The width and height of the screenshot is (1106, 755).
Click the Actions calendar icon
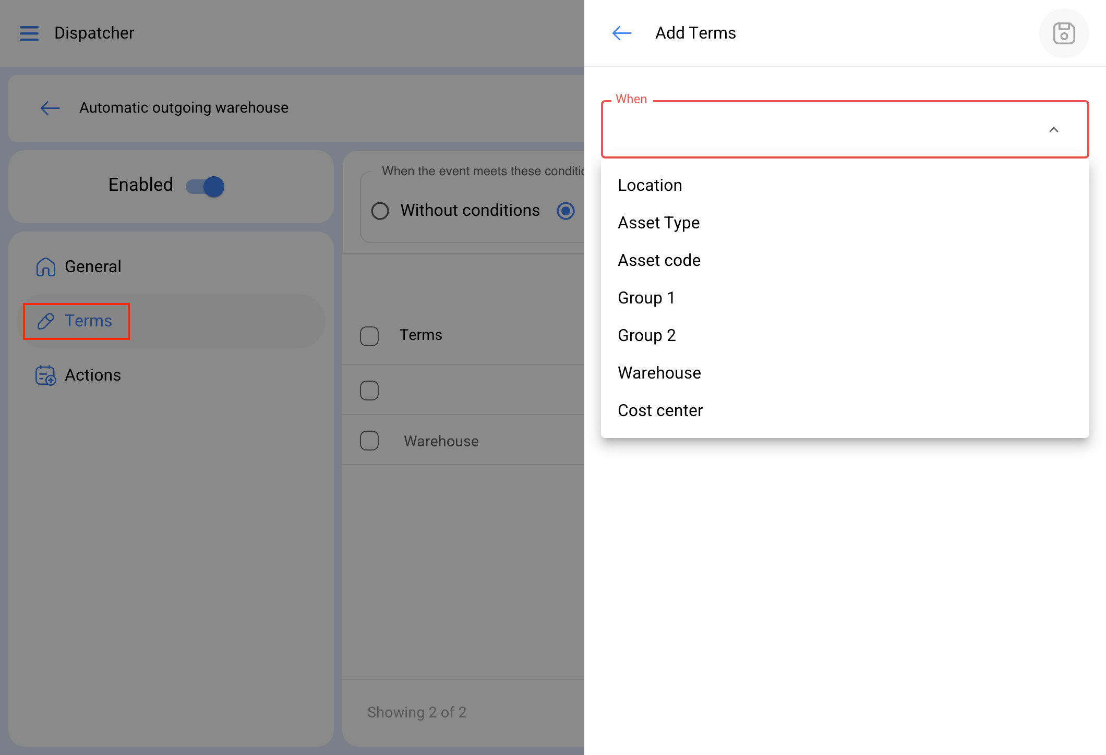(x=46, y=375)
